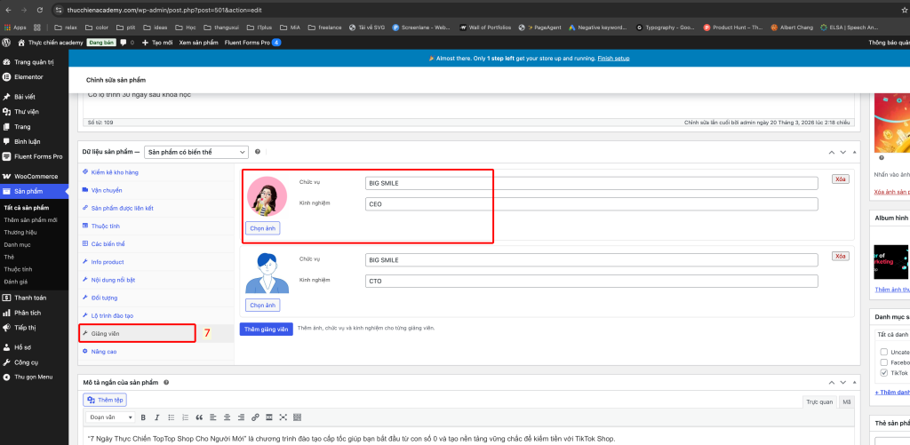Click the WordPress logo in admin bar

tap(7, 42)
